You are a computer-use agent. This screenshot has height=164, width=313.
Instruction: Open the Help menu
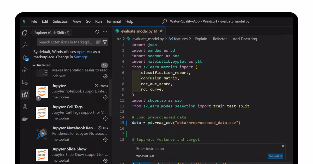pyautogui.click(x=129, y=21)
